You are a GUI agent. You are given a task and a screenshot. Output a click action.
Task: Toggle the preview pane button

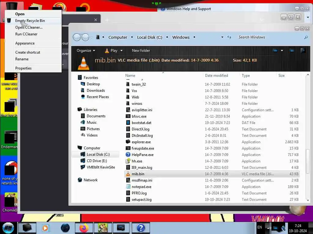click(x=292, y=51)
